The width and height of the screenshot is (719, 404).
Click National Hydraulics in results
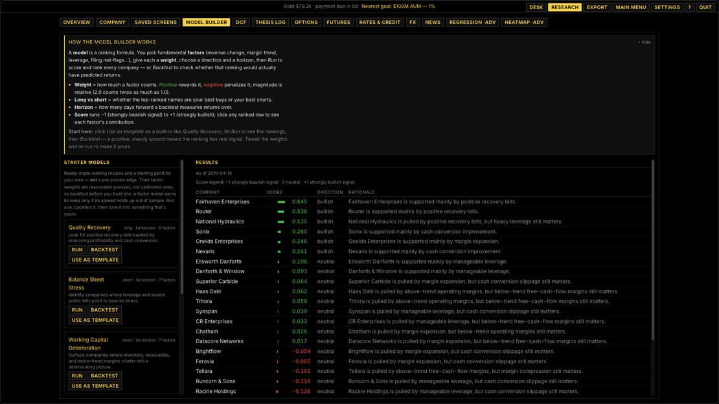click(x=423, y=221)
